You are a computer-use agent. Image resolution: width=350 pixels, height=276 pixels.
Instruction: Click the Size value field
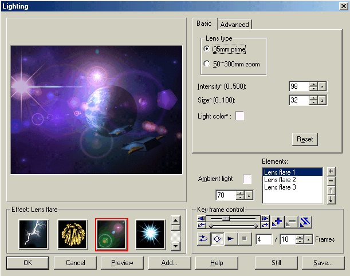point(300,100)
